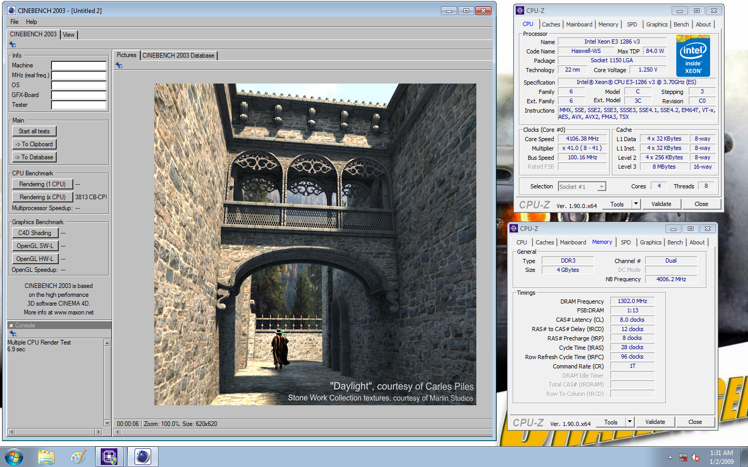Run Rendering (1 CPU) benchmark

coord(42,184)
